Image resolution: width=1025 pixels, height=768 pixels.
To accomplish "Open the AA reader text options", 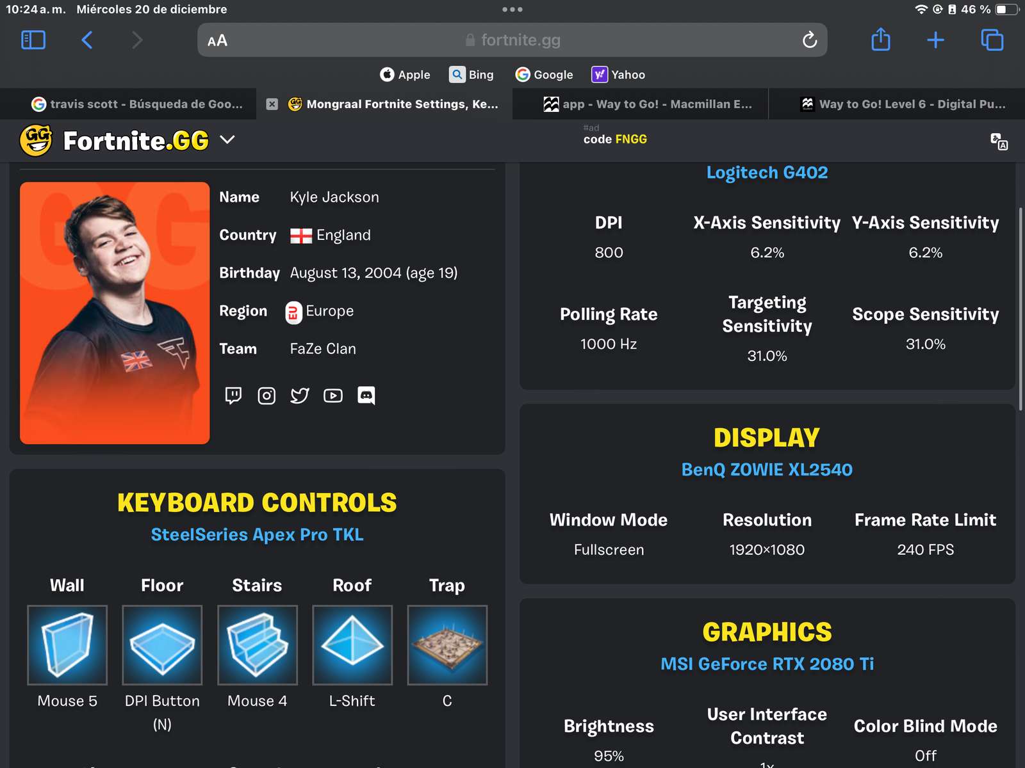I will pyautogui.click(x=217, y=40).
